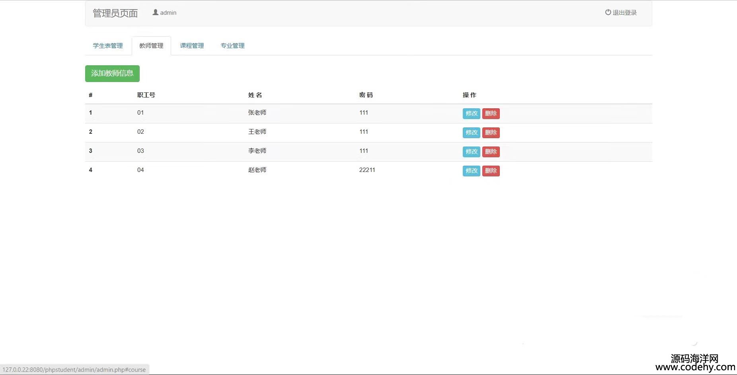Click the logout power icon
This screenshot has width=737, height=375.
tap(608, 12)
